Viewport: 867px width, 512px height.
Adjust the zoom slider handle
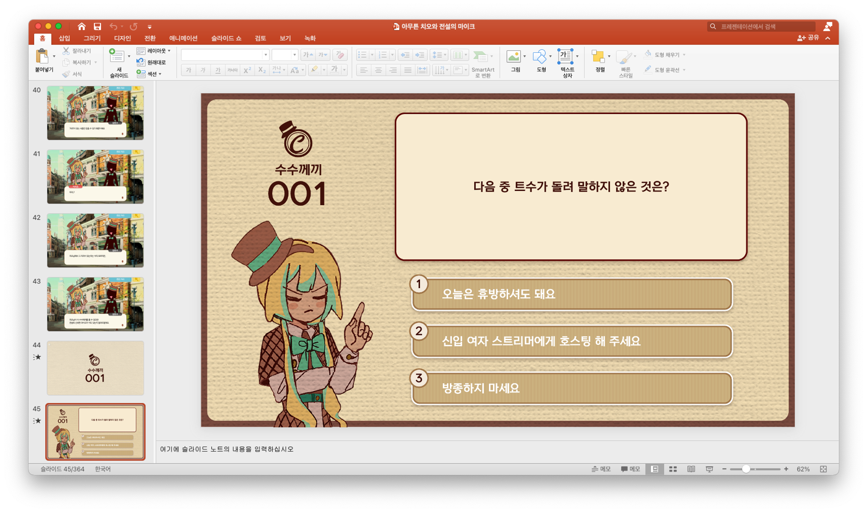click(746, 469)
